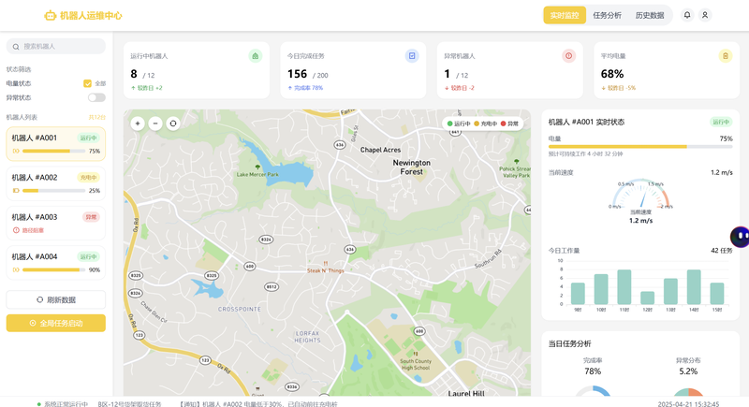Click robot #A004 battery progress bar
The image size is (749, 407).
tap(53, 270)
